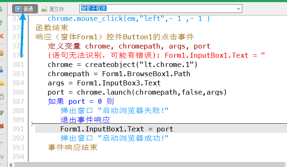Click line number 384 in the gutter
Screen dimensions: 287x167
pos(18,83)
